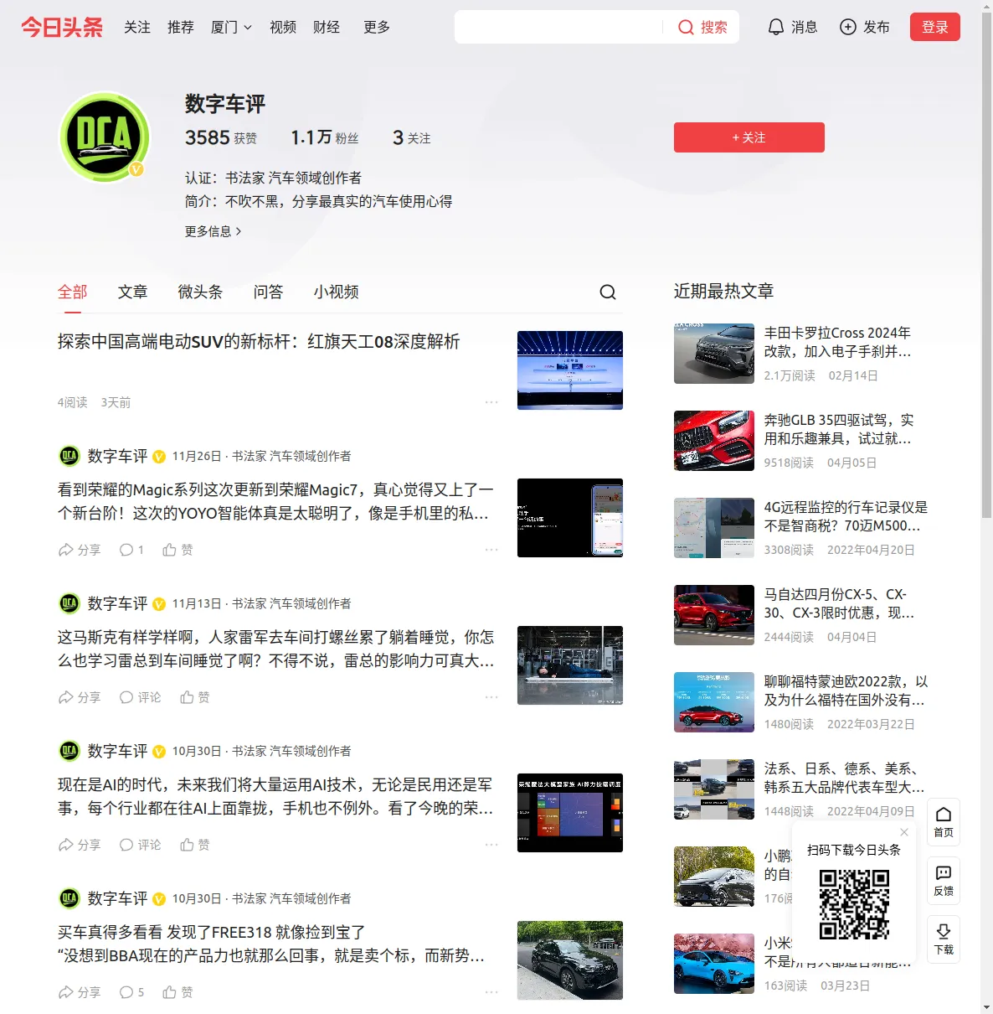This screenshot has width=993, height=1014.
Task: Open comments on the FREE318 post
Action: pos(131,992)
